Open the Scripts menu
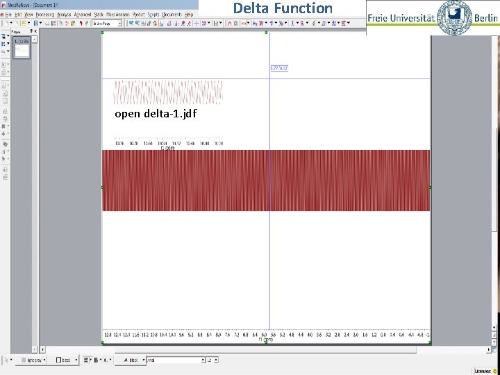Screen dimensions: 500x375 point(153,15)
